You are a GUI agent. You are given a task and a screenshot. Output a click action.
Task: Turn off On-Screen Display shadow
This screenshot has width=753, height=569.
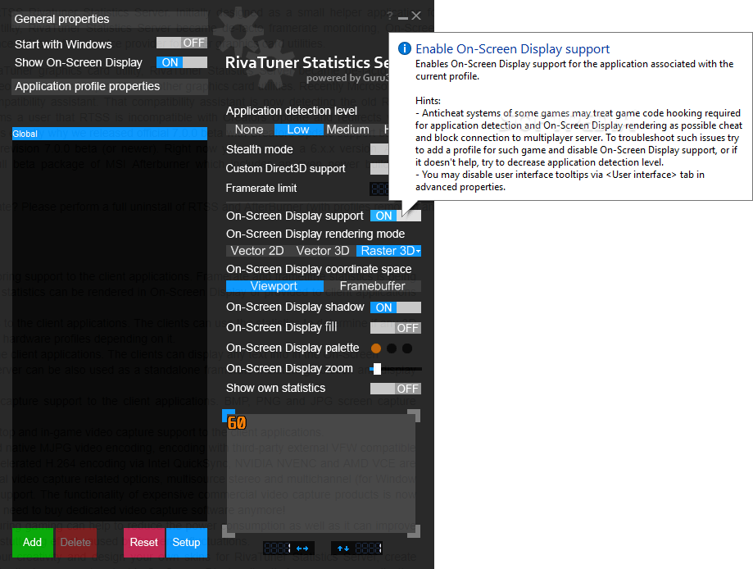(x=396, y=307)
